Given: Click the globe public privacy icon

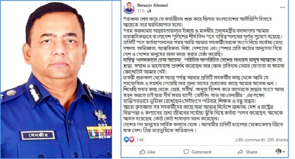Looking at the screenshot, I should pos(149,11).
